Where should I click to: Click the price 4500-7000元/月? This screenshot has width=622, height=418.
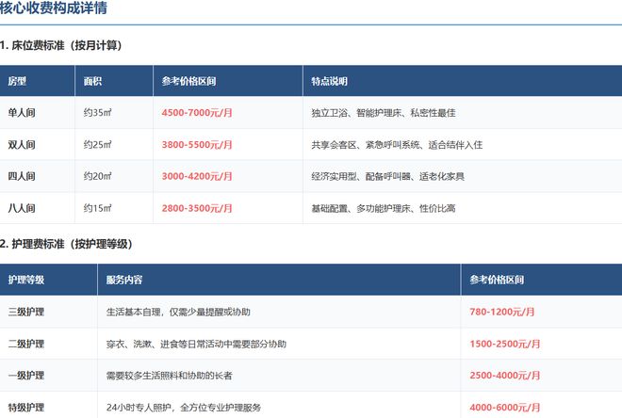point(197,113)
